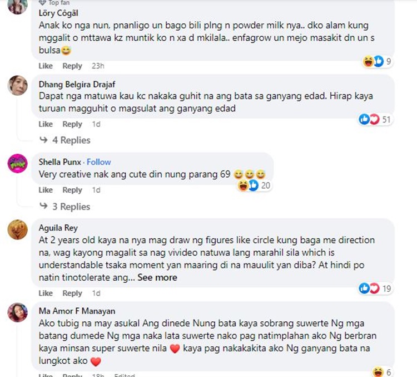Like Aguila Rey's comment

(x=46, y=293)
